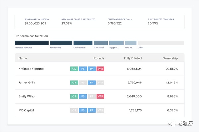Select the PS badge for Krakatoa Ventures

83,69
